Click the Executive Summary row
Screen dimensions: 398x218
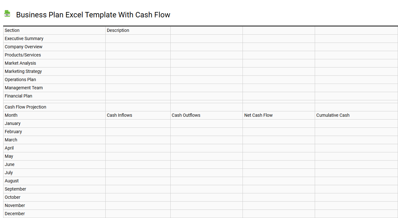click(x=24, y=38)
